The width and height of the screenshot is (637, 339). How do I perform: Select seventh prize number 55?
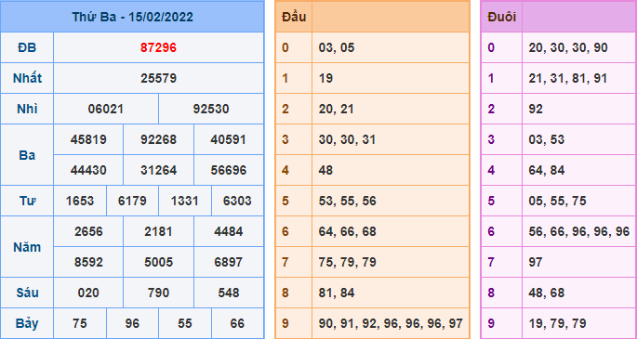click(x=184, y=323)
